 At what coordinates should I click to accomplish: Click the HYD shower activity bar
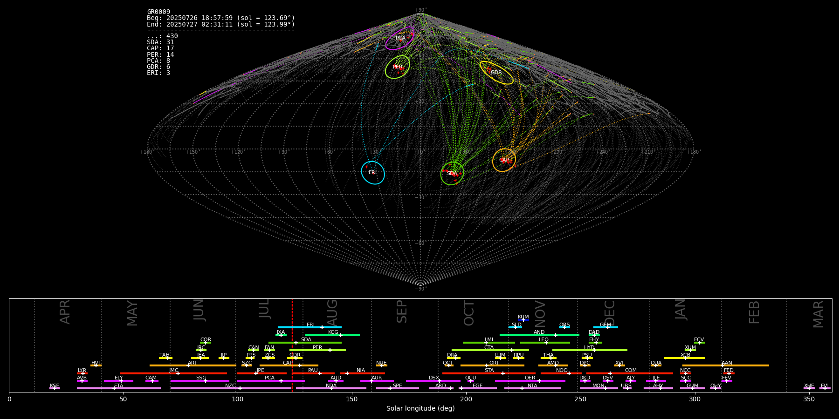[590, 350]
